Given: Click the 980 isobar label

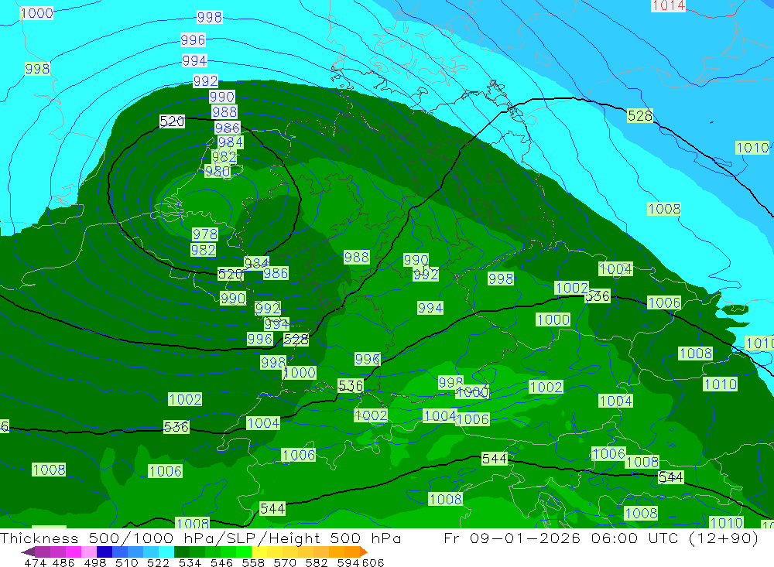Looking at the screenshot, I should tap(217, 172).
